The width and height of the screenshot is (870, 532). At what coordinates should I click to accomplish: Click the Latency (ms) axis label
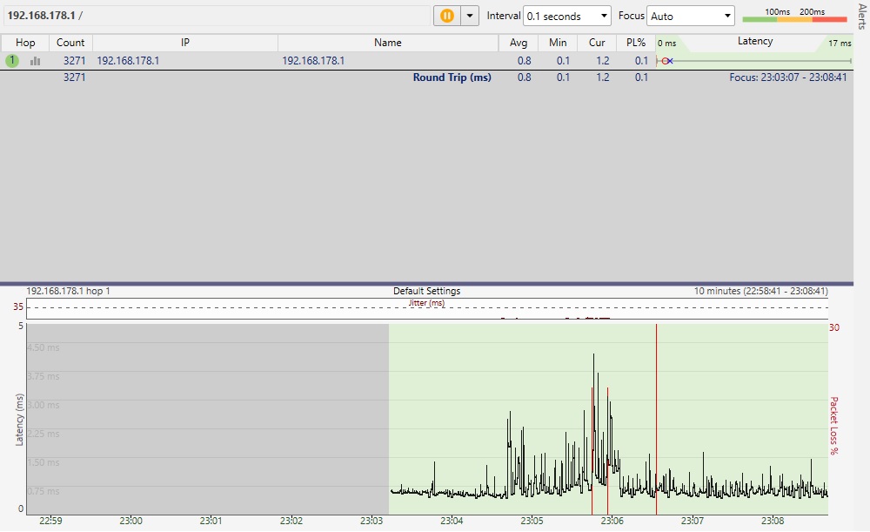19,420
